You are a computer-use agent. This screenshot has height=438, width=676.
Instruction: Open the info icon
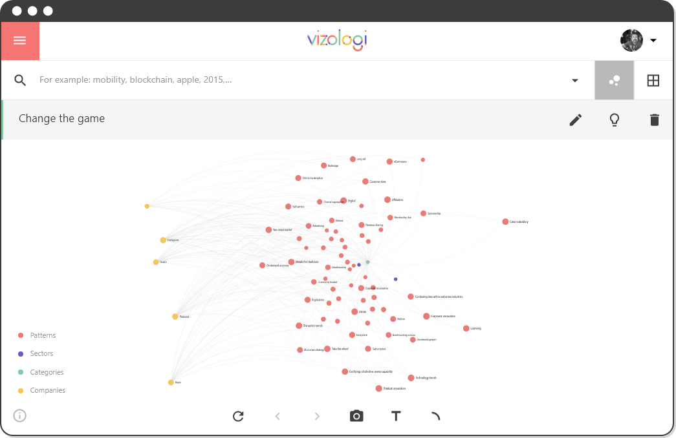click(20, 415)
